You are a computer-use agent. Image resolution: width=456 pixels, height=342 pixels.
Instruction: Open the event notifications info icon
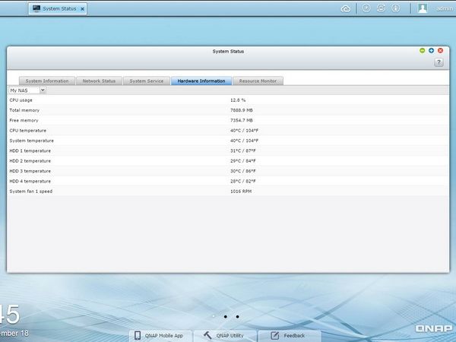pyautogui.click(x=395, y=8)
